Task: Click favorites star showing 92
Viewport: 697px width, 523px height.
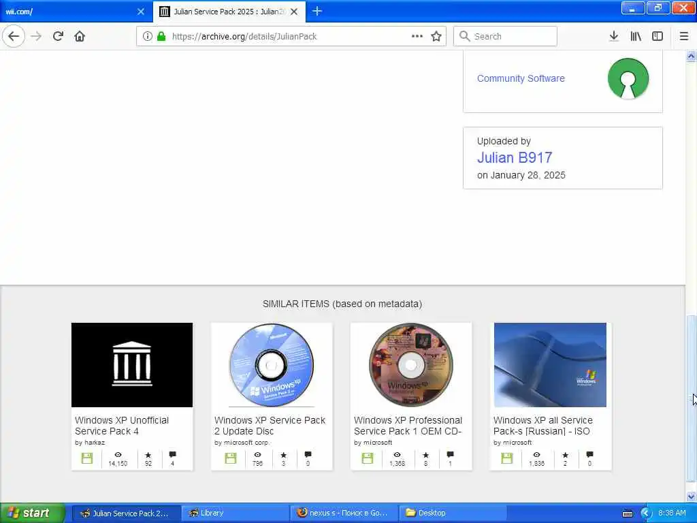Action: point(148,455)
